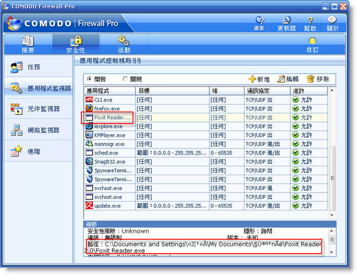Image resolution: width=357 pixels, height=275 pixels.
Task: Click 'TCP/UDP 進' in the svchost.exe row
Action: pos(259,188)
